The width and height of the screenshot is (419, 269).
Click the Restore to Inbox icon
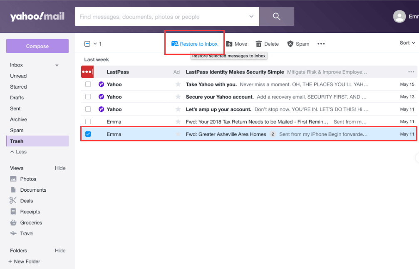coord(175,44)
